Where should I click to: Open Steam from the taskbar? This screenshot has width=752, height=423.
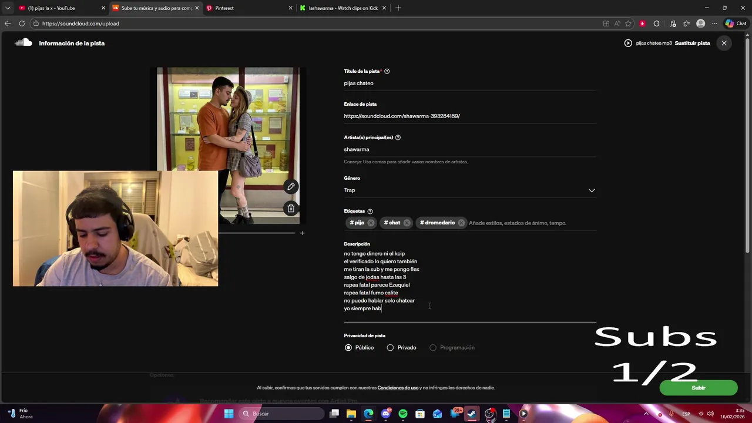471,414
